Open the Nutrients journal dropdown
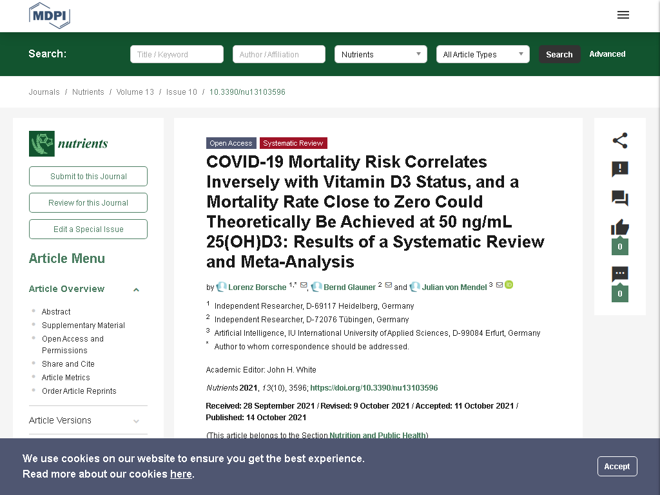 [380, 54]
